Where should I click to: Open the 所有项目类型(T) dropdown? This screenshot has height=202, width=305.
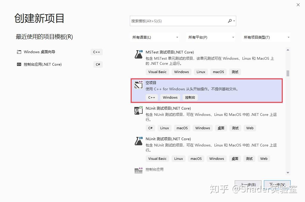(266, 37)
